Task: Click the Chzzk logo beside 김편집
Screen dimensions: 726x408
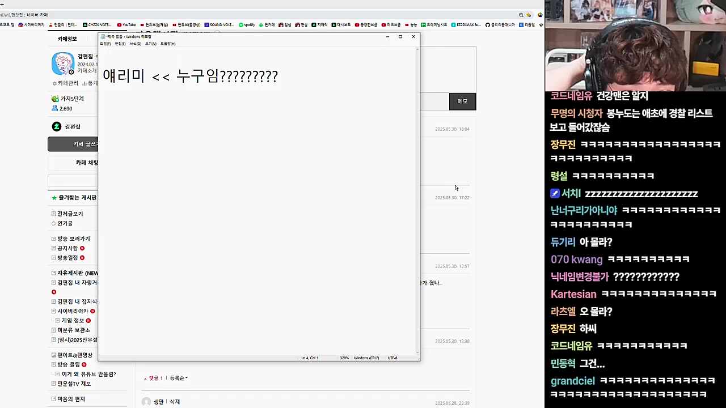Action: coord(56,126)
